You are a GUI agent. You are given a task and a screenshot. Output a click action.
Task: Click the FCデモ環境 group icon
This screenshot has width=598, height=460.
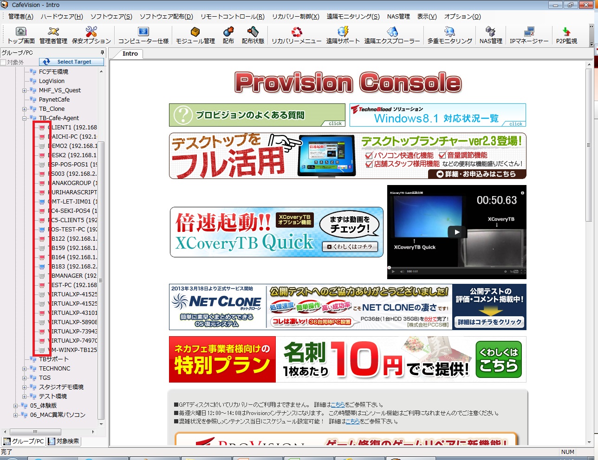(x=33, y=71)
